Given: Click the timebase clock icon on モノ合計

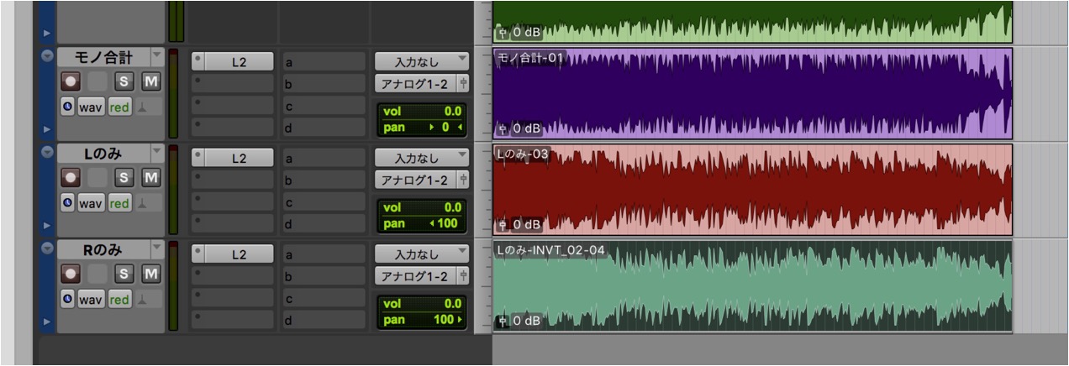Looking at the screenshot, I should 67,107.
